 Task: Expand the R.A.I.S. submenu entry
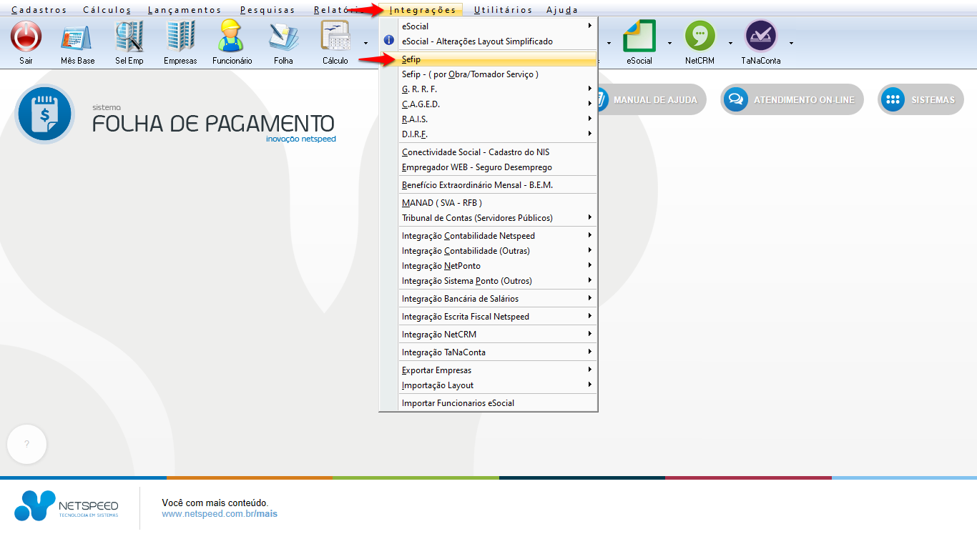click(x=415, y=119)
